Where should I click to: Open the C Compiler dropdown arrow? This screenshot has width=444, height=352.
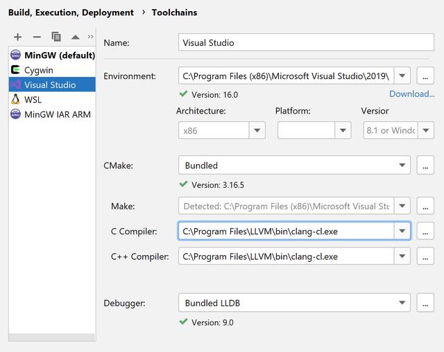tap(402, 231)
